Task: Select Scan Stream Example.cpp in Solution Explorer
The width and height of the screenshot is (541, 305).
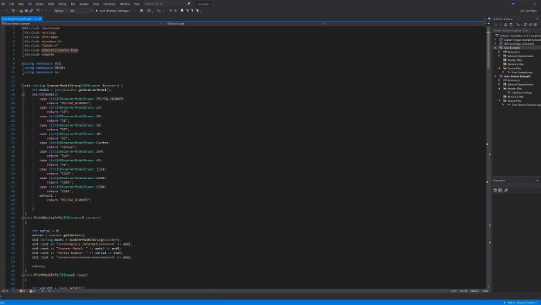Action: tap(524, 105)
